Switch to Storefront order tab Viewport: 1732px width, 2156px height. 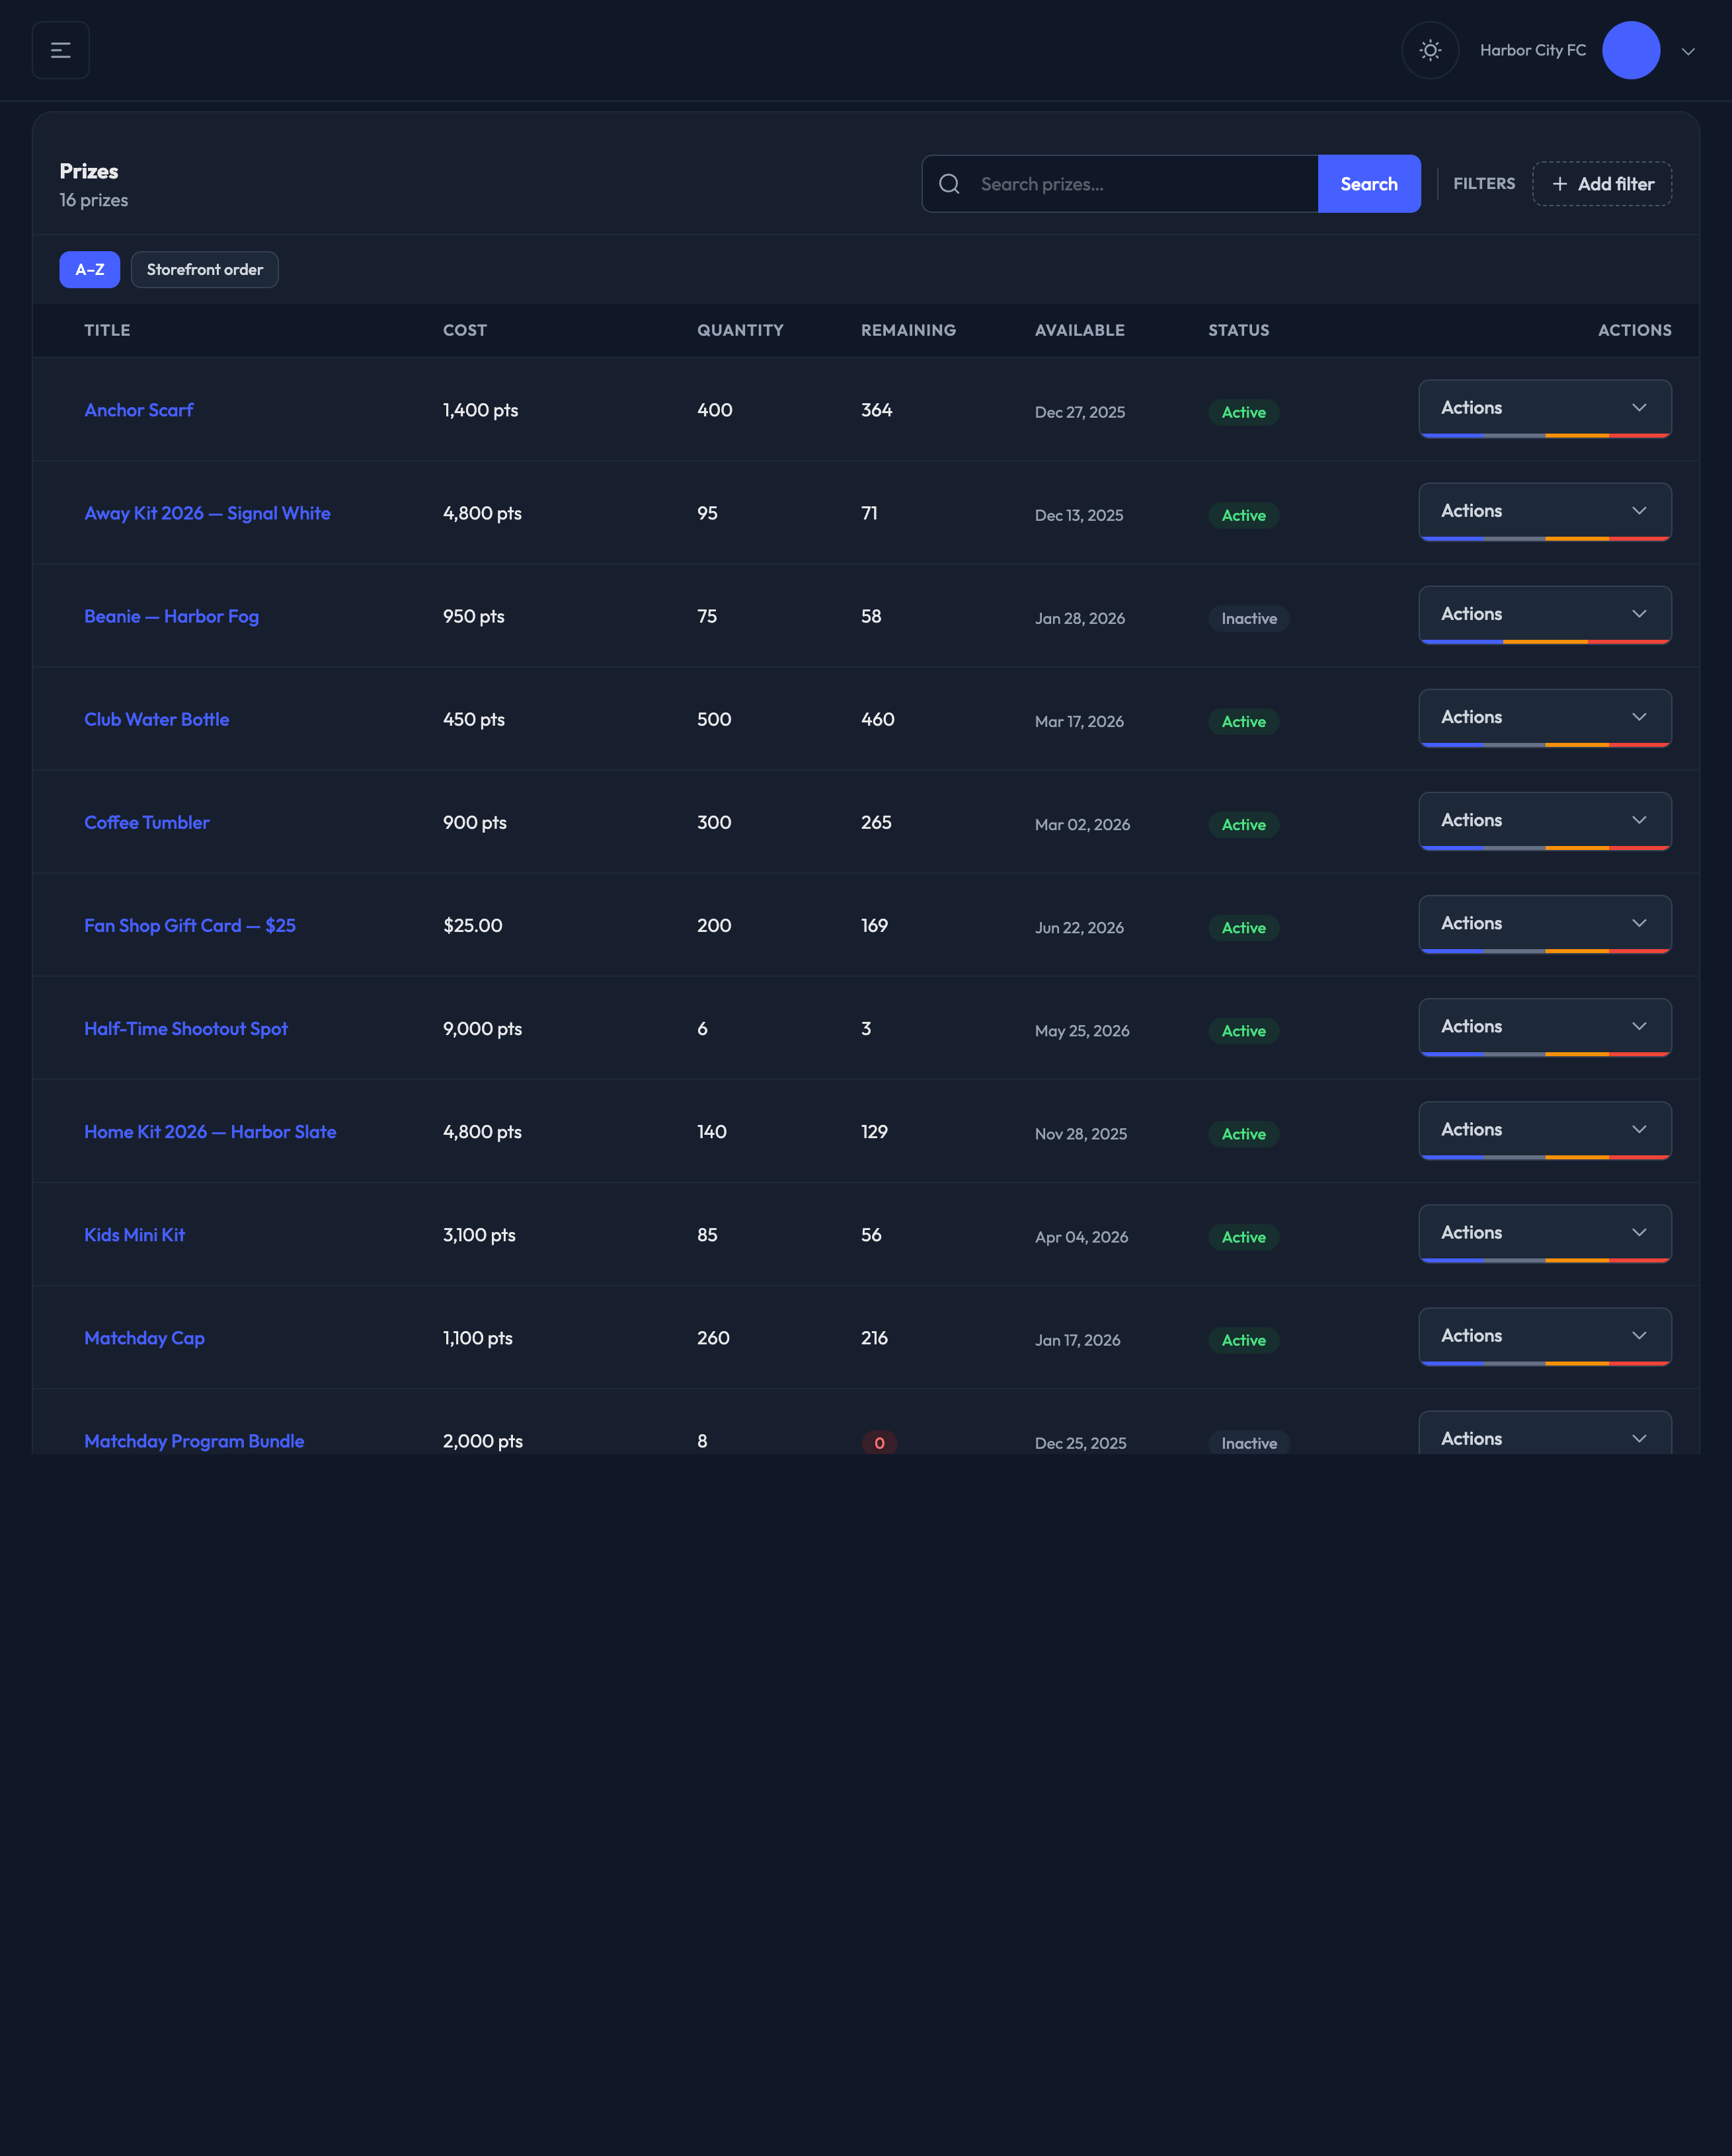pyautogui.click(x=205, y=270)
